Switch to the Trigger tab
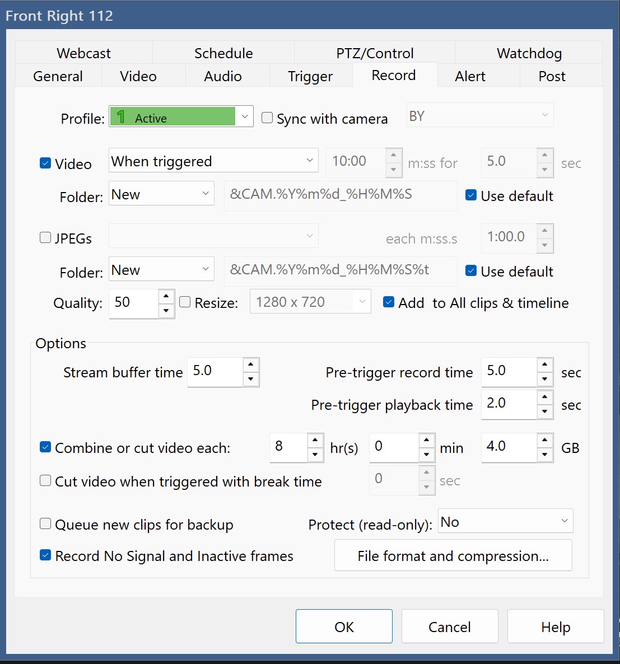 310,76
